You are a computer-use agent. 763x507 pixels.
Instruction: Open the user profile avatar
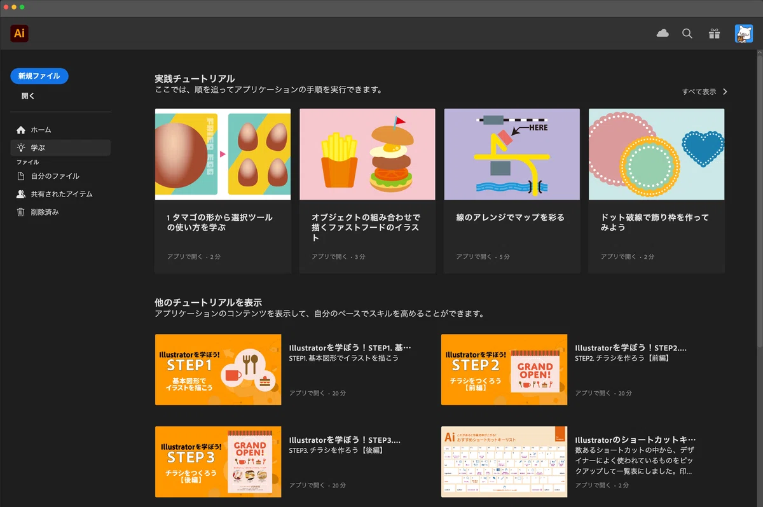click(x=744, y=34)
